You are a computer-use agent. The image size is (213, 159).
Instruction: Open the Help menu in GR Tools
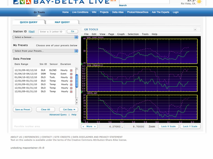point(154,34)
